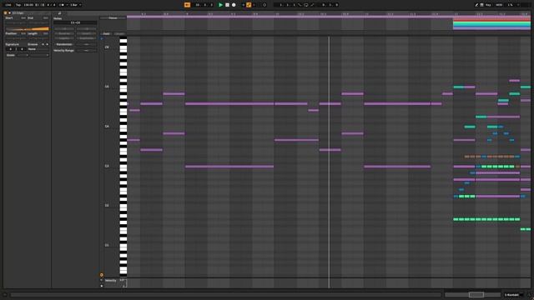The image size is (534, 300).
Task: Toggle the loop switch in transport bar
Action: 306,5
